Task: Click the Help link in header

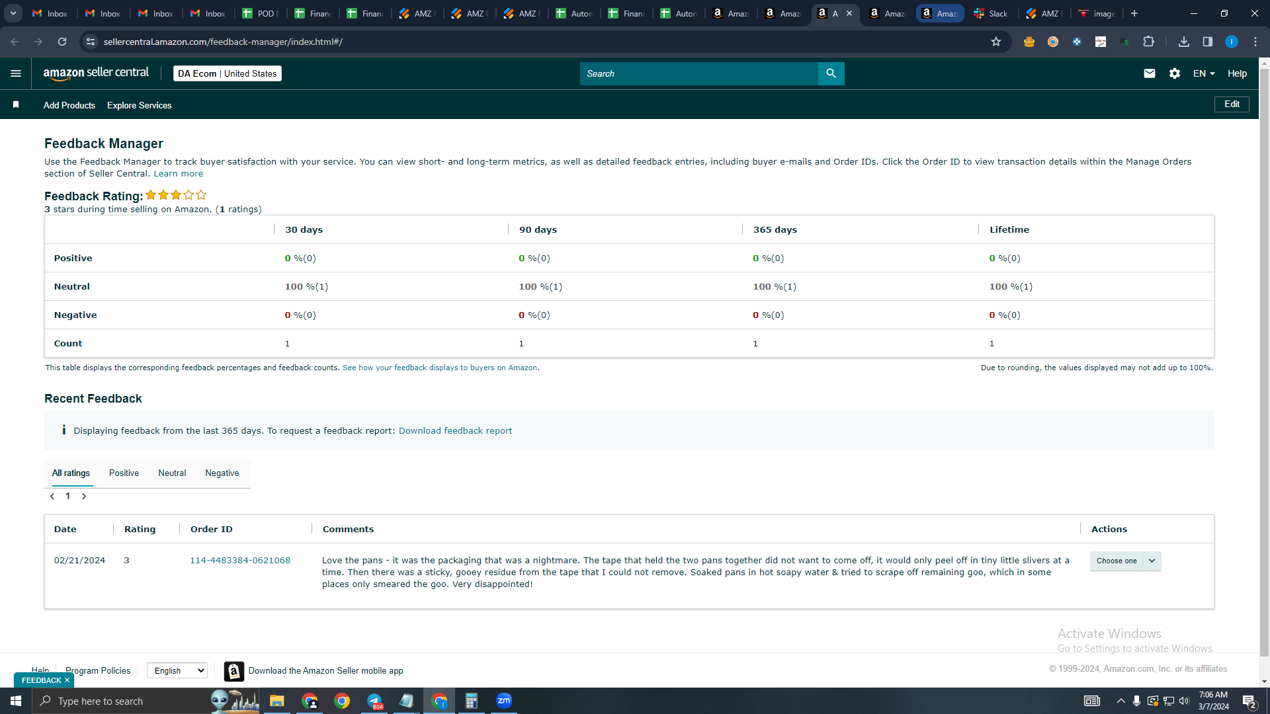Action: (x=1237, y=73)
